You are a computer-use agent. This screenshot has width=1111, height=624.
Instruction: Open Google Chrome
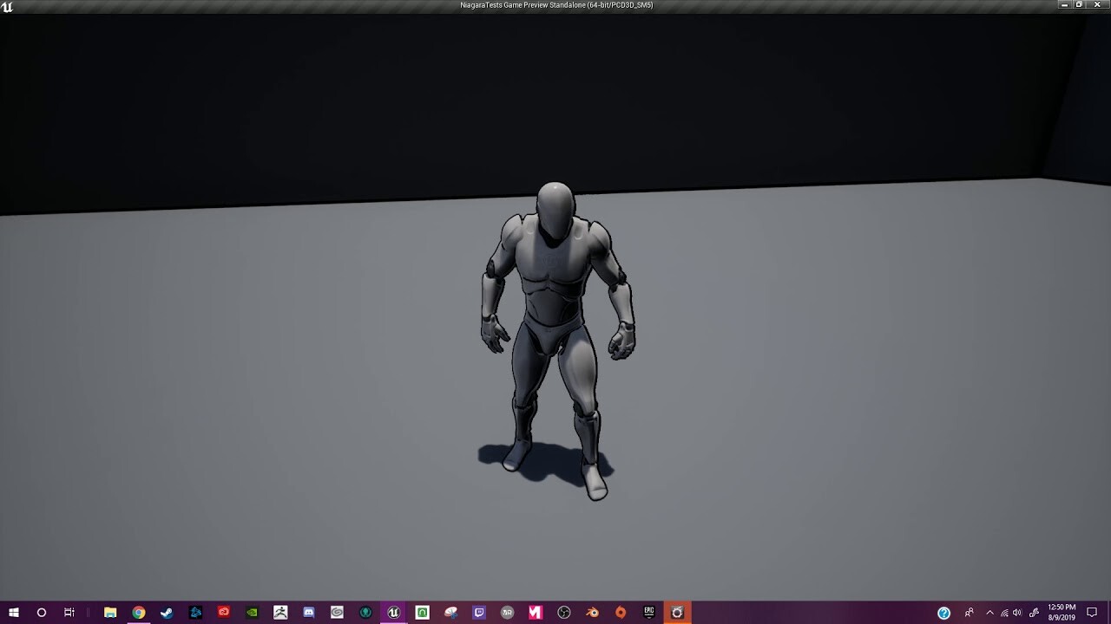tap(139, 613)
